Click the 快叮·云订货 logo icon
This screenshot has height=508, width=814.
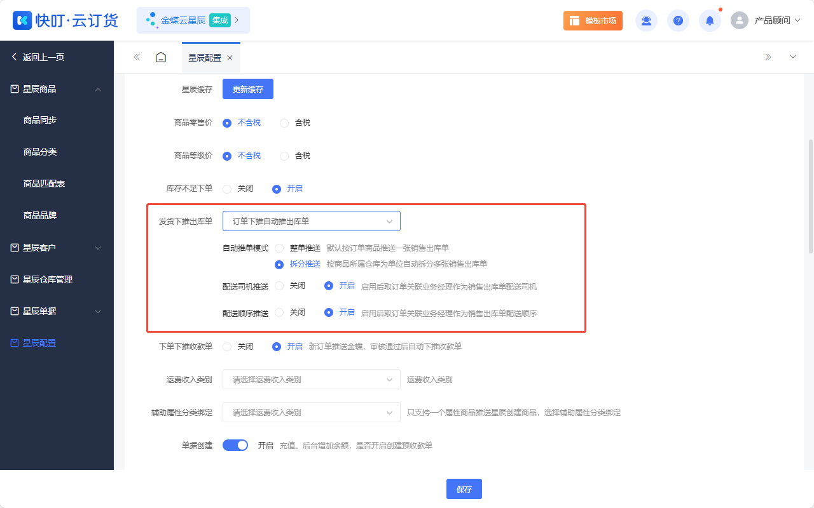tap(22, 20)
